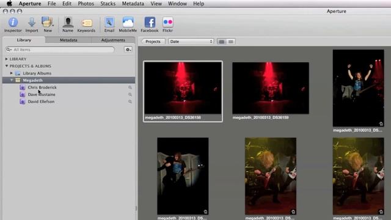Open the Apple menu

point(9,4)
